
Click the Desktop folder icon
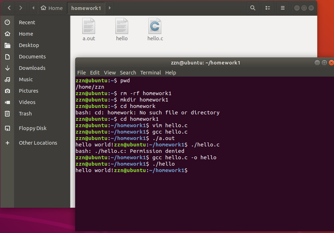(7, 45)
